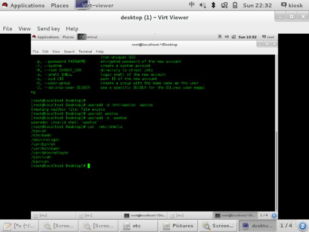The width and height of the screenshot is (309, 232).
Task: Open the Send key menu
Action: [x=48, y=29]
